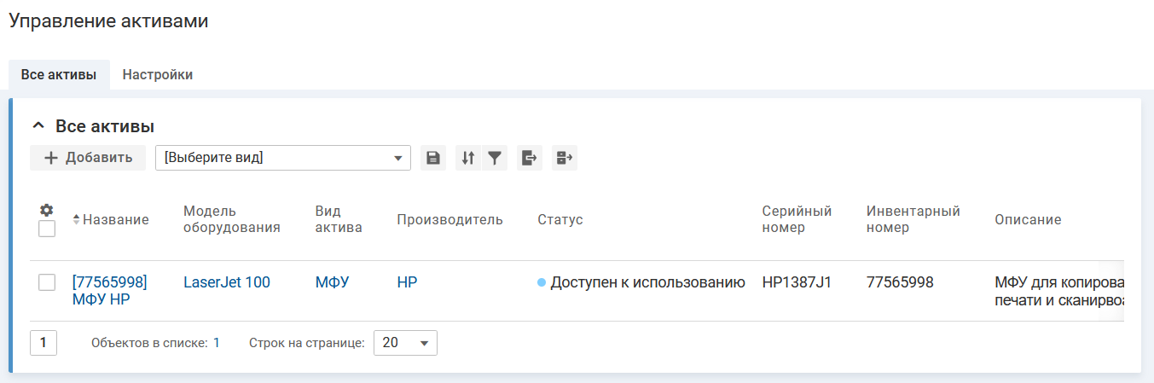The height and width of the screenshot is (383, 1154).
Task: Open the [Выберите вид] dropdown
Action: 282,158
